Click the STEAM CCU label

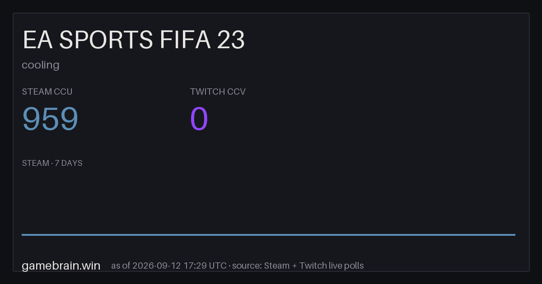click(x=47, y=92)
